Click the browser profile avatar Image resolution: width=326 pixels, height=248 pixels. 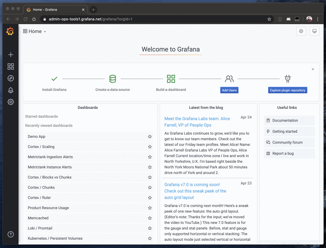coord(309,19)
